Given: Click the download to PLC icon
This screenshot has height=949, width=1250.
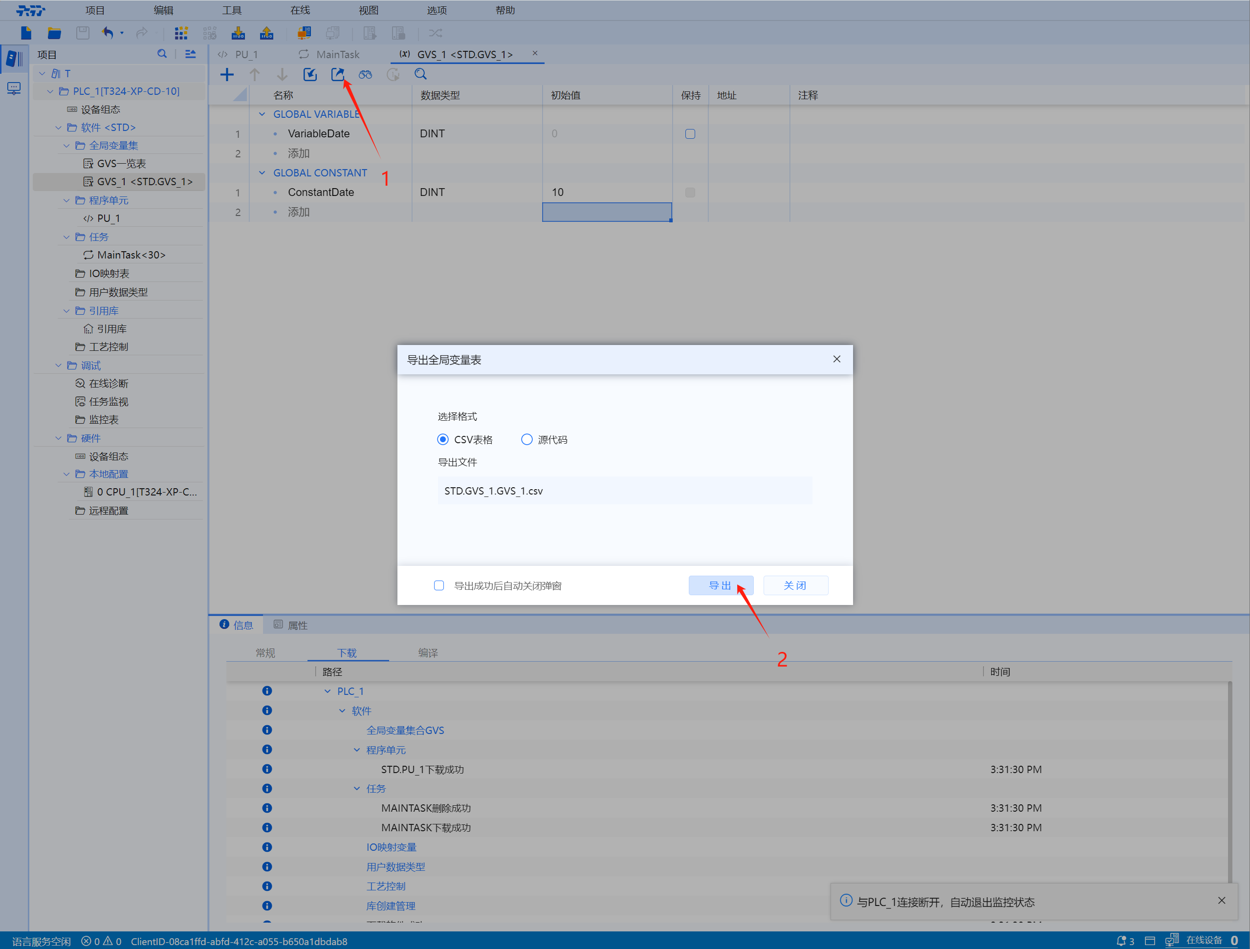Looking at the screenshot, I should [238, 33].
